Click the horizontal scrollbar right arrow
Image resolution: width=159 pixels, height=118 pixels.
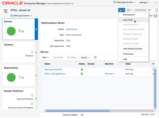[x=153, y=111]
